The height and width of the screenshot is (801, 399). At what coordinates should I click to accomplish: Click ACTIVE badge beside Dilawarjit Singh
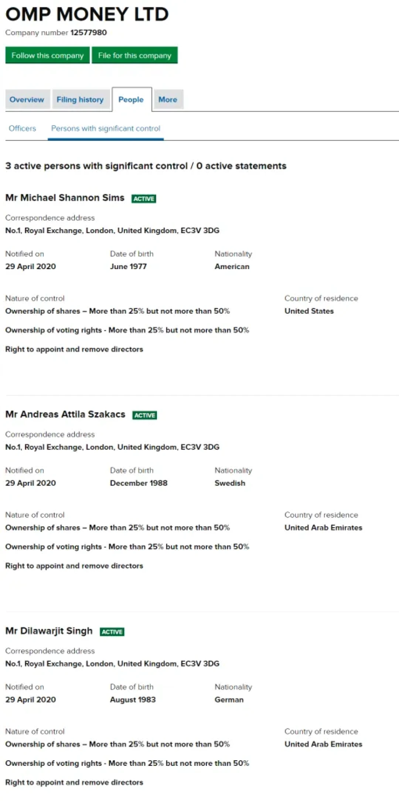(x=112, y=632)
